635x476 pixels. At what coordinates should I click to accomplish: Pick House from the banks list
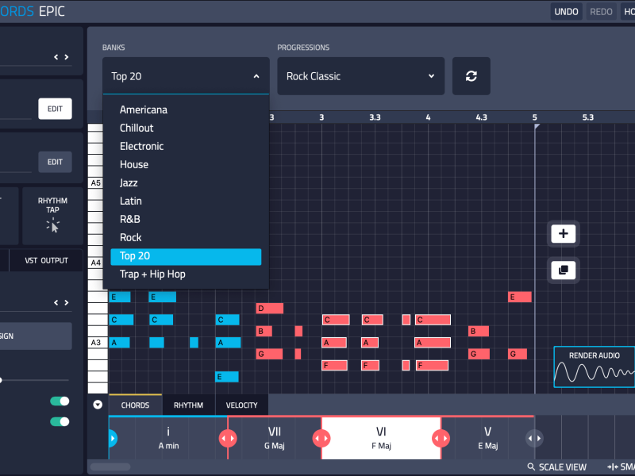pos(186,164)
